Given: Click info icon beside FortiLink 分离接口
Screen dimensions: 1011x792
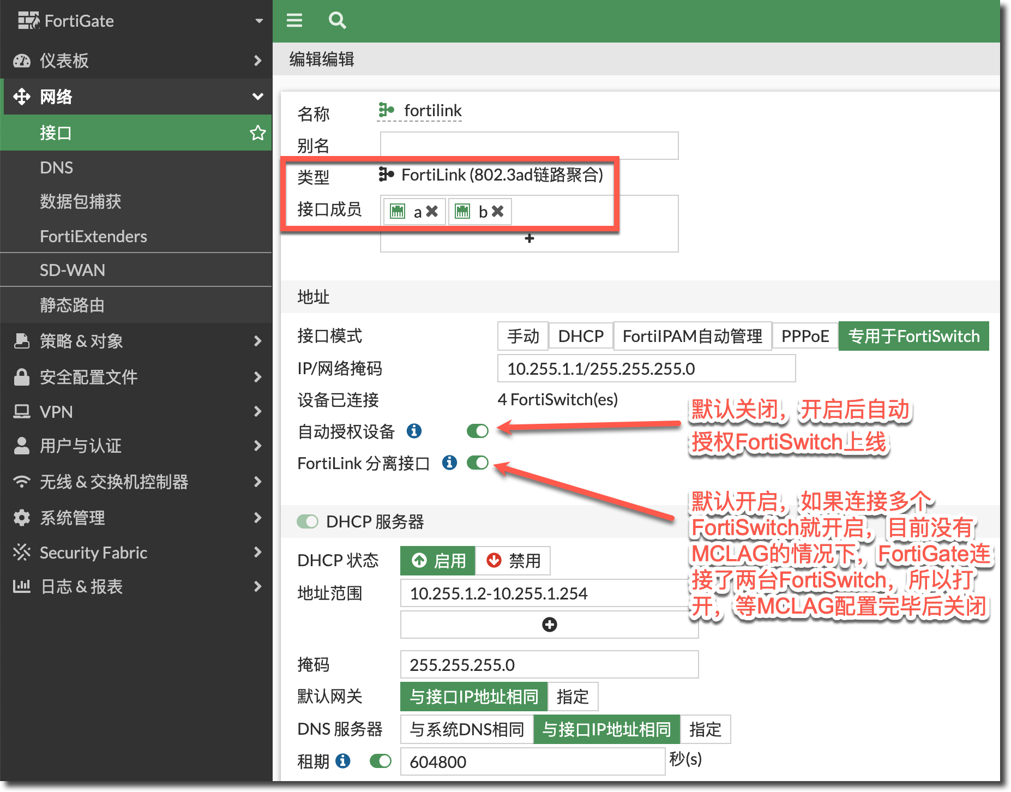Looking at the screenshot, I should coord(449,463).
